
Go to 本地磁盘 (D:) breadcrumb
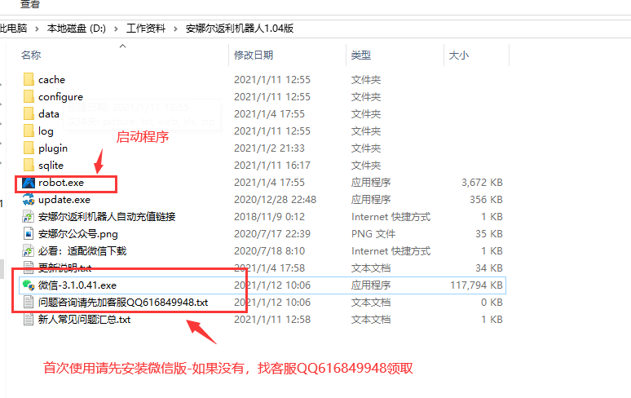77,29
